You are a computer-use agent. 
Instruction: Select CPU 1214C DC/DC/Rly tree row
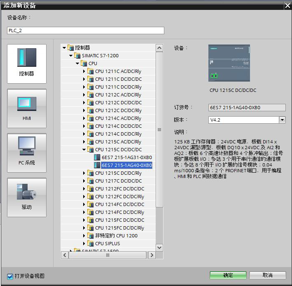click(118, 134)
